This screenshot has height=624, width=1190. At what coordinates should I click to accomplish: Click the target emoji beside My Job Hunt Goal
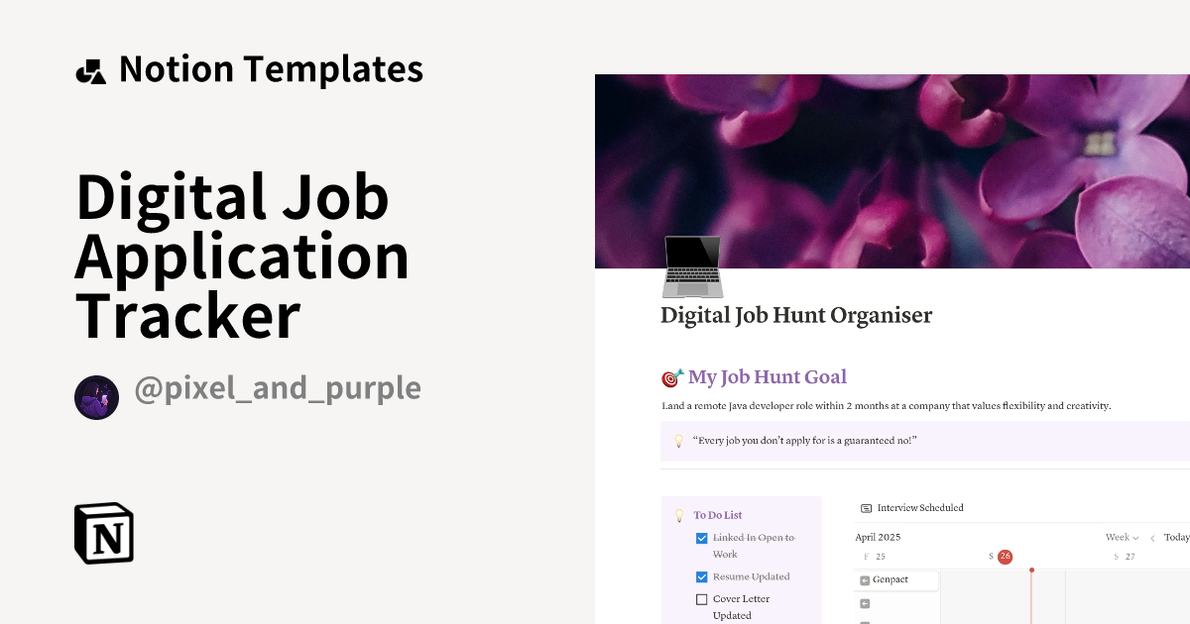(670, 377)
